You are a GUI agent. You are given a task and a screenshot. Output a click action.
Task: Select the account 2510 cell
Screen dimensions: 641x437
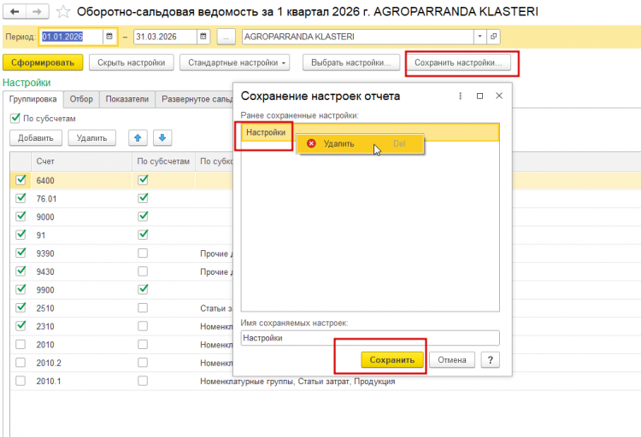point(81,308)
